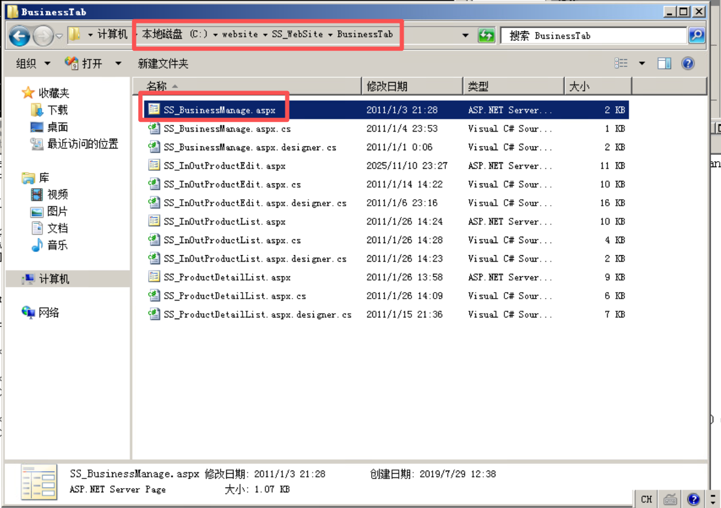721x508 pixels.
Task: Select SS_BusinessManage.aspx.cs file icon
Action: click(154, 129)
